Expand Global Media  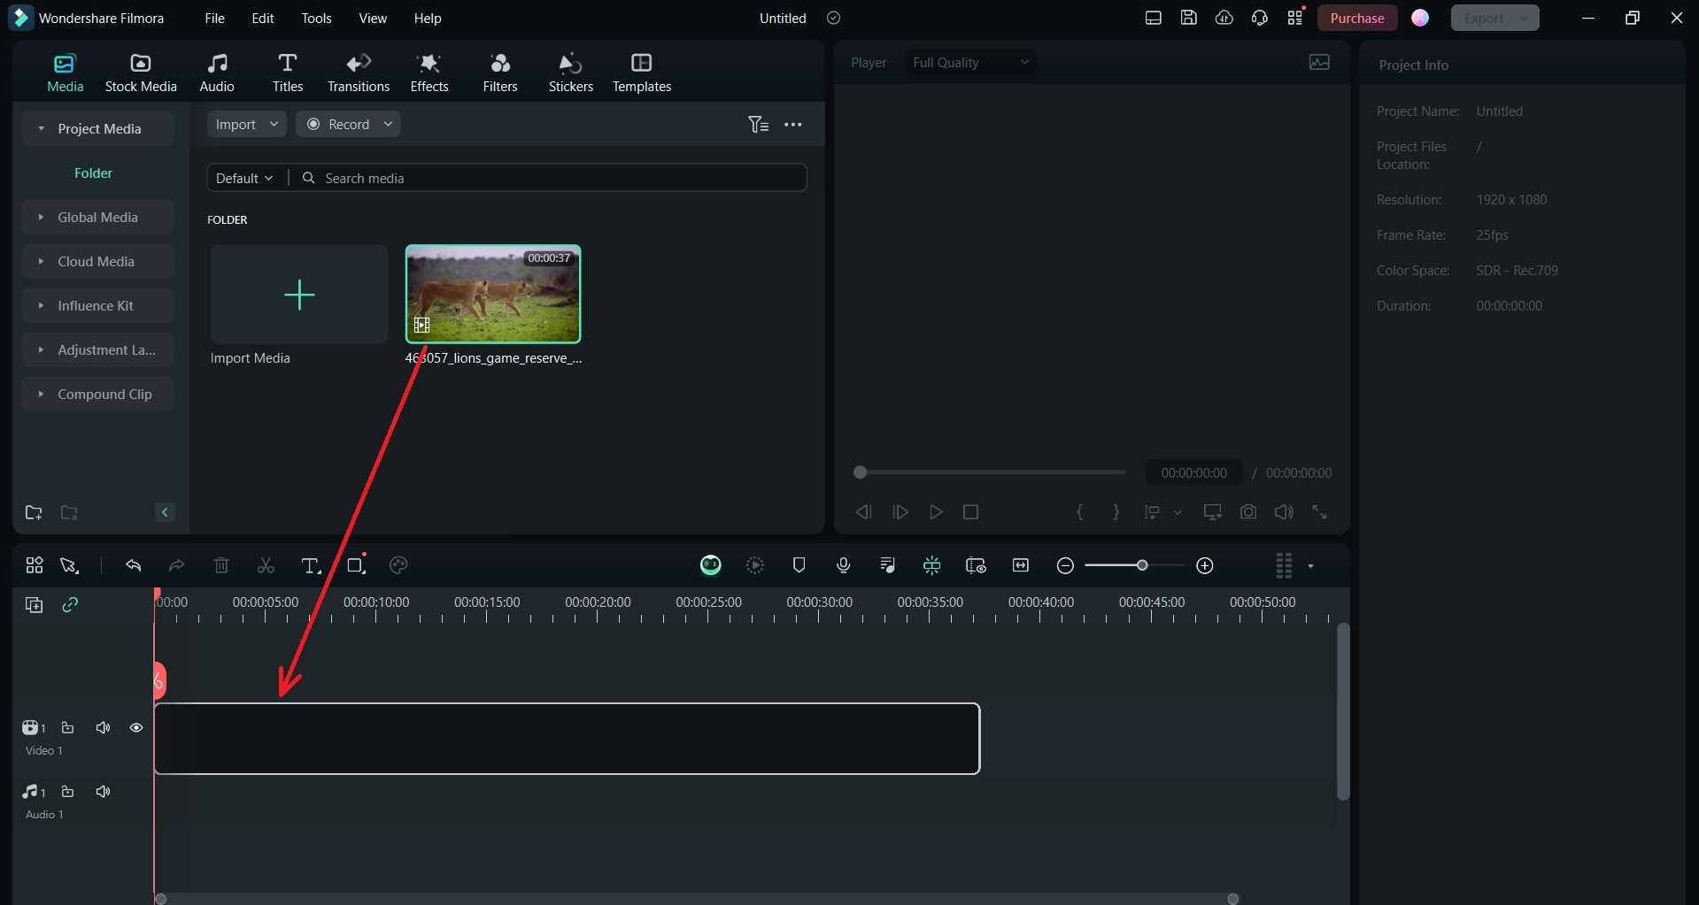coord(41,217)
